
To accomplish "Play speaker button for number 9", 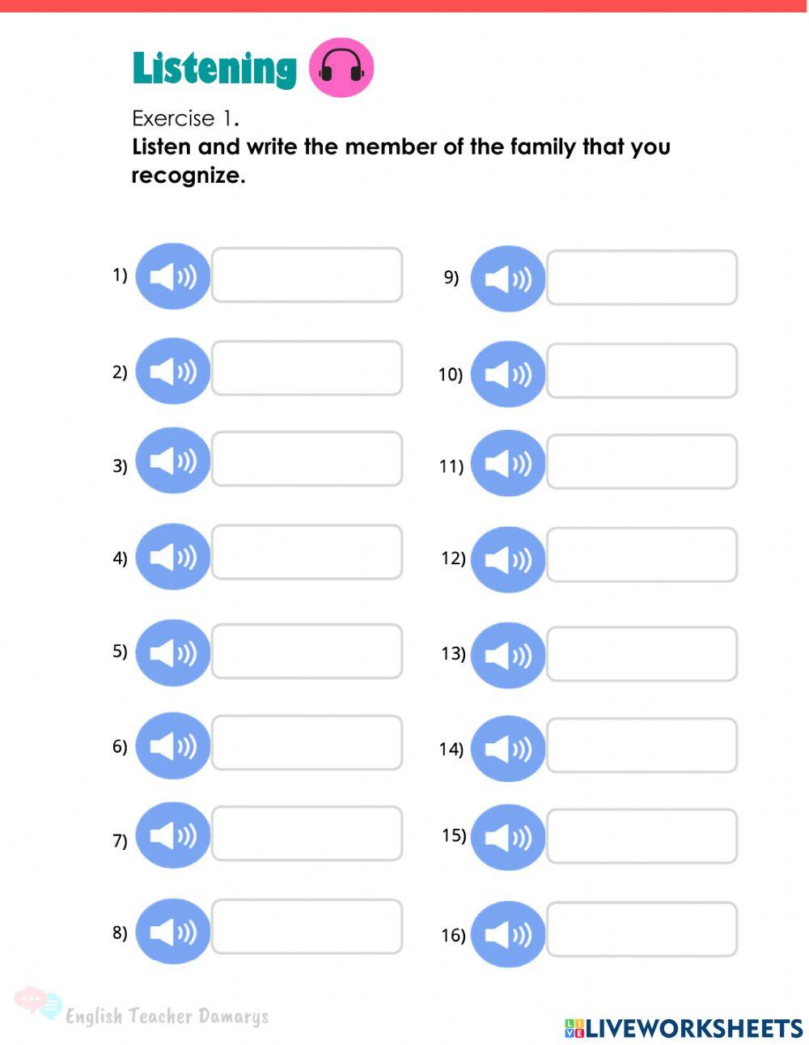I will tap(507, 279).
